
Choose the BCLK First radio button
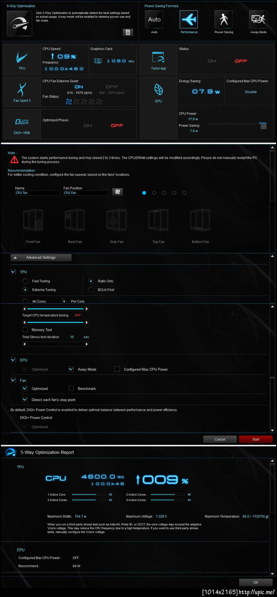point(91,290)
